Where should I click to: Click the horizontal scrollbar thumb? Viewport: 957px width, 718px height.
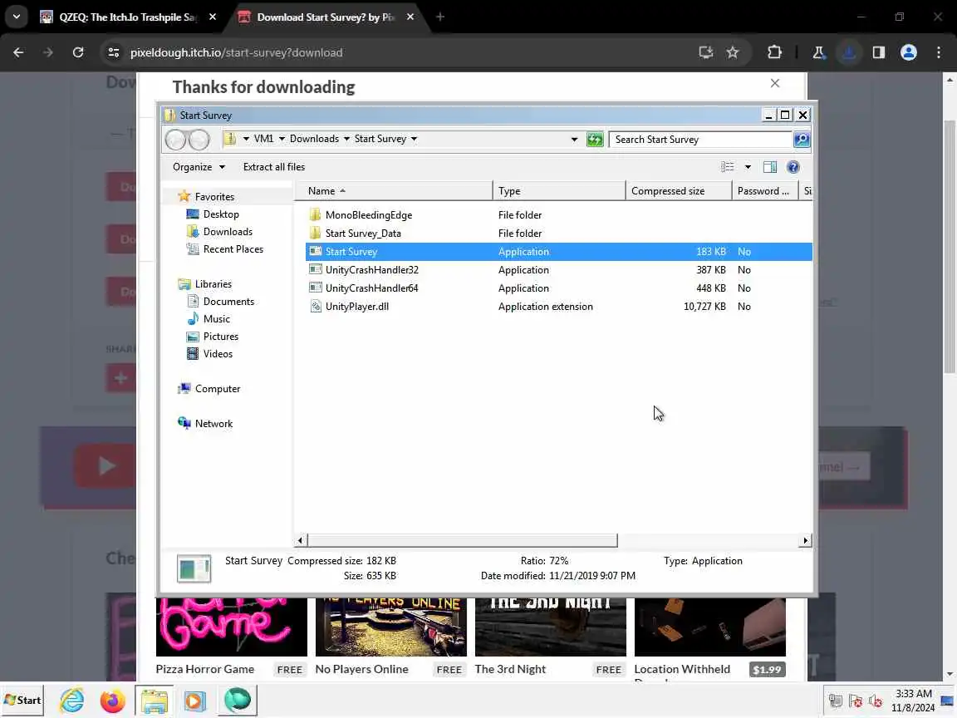coord(462,540)
